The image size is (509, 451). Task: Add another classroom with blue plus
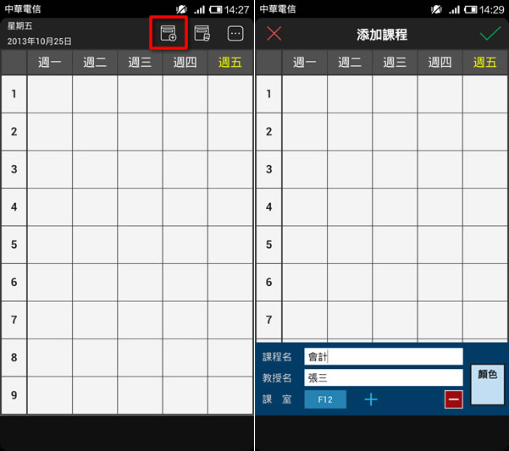(x=371, y=399)
